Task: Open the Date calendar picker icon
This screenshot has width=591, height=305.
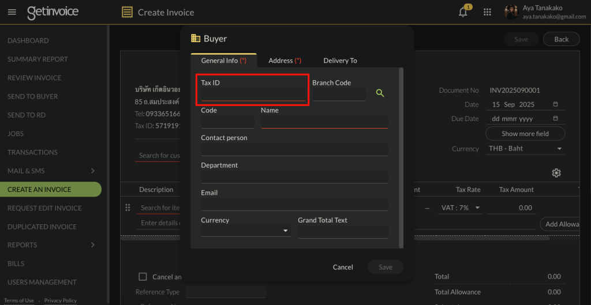Action: click(555, 104)
